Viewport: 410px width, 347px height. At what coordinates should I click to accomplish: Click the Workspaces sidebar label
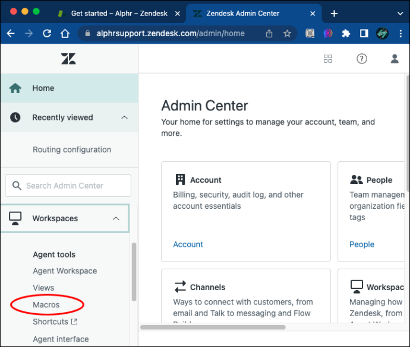[x=55, y=218]
